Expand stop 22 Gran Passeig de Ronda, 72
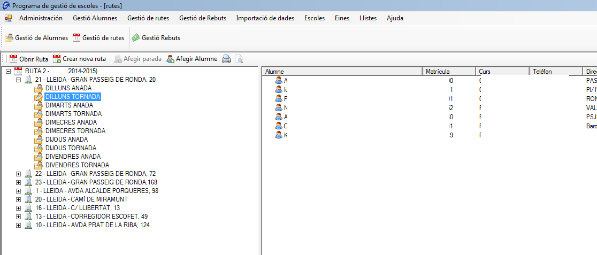Screen dimensions: 597x255 point(18,174)
